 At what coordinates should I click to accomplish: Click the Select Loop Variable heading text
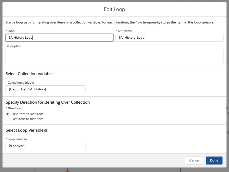tap(24, 130)
